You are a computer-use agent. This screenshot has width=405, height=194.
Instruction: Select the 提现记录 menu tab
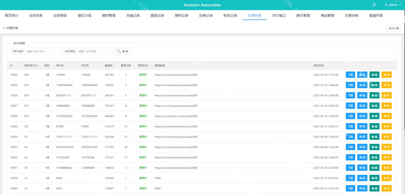pos(157,16)
